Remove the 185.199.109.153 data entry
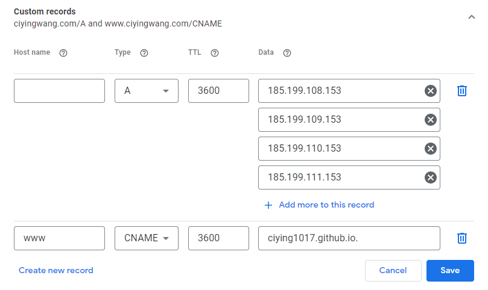The width and height of the screenshot is (488, 290). click(431, 120)
